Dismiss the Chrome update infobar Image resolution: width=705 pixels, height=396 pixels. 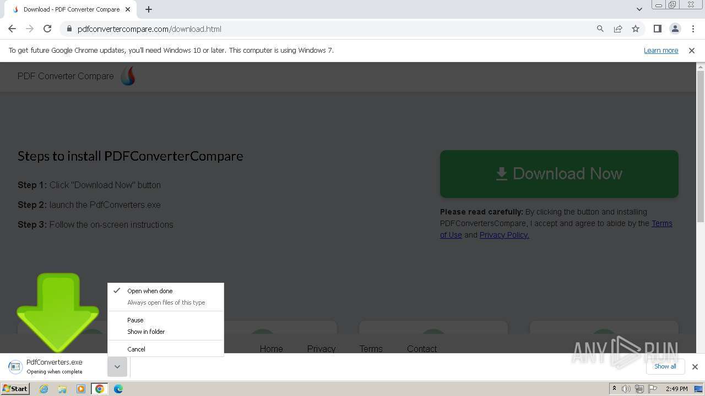[692, 50]
